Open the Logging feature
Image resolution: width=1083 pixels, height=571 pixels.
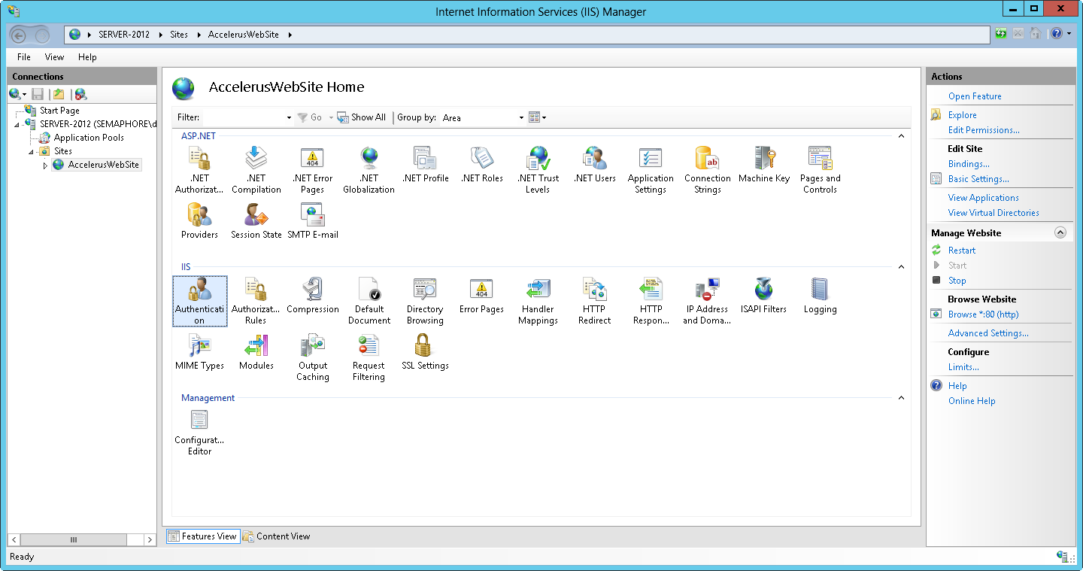point(820,296)
